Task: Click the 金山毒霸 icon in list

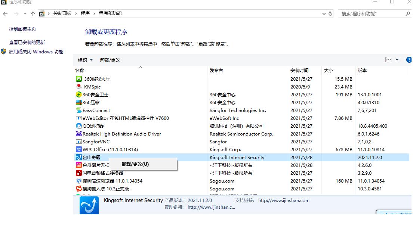Action: pyautogui.click(x=78, y=157)
